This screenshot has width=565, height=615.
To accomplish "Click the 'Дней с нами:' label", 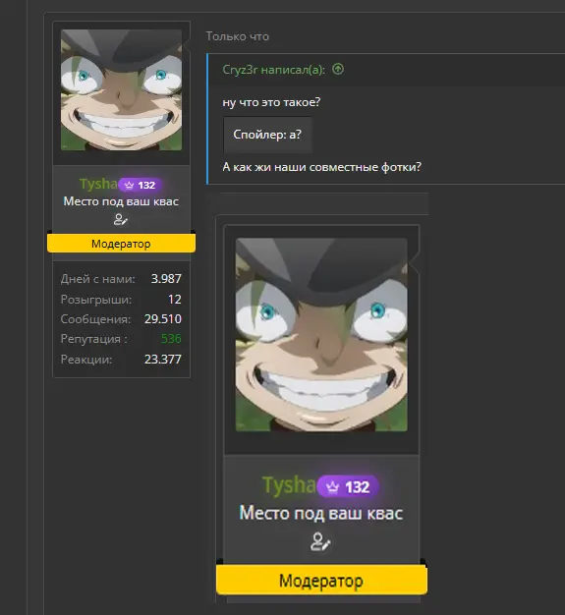I will 98,279.
